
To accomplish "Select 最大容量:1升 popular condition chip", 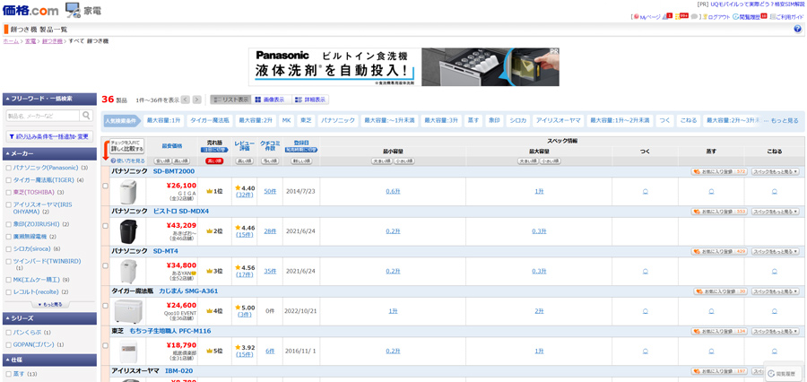I will (163, 120).
